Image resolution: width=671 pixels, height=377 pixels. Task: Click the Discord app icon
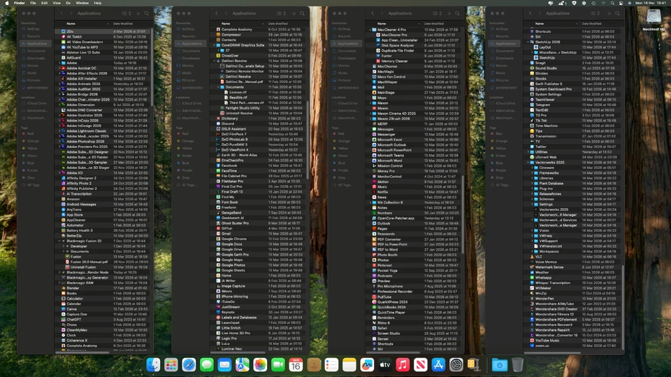click(218, 124)
